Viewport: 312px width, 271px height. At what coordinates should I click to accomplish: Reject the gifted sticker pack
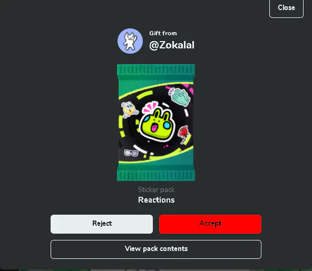click(102, 224)
